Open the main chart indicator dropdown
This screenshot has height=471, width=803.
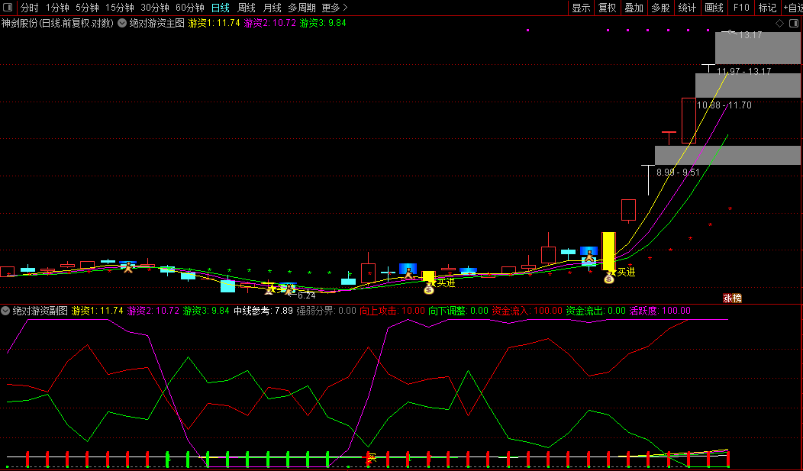tap(122, 23)
